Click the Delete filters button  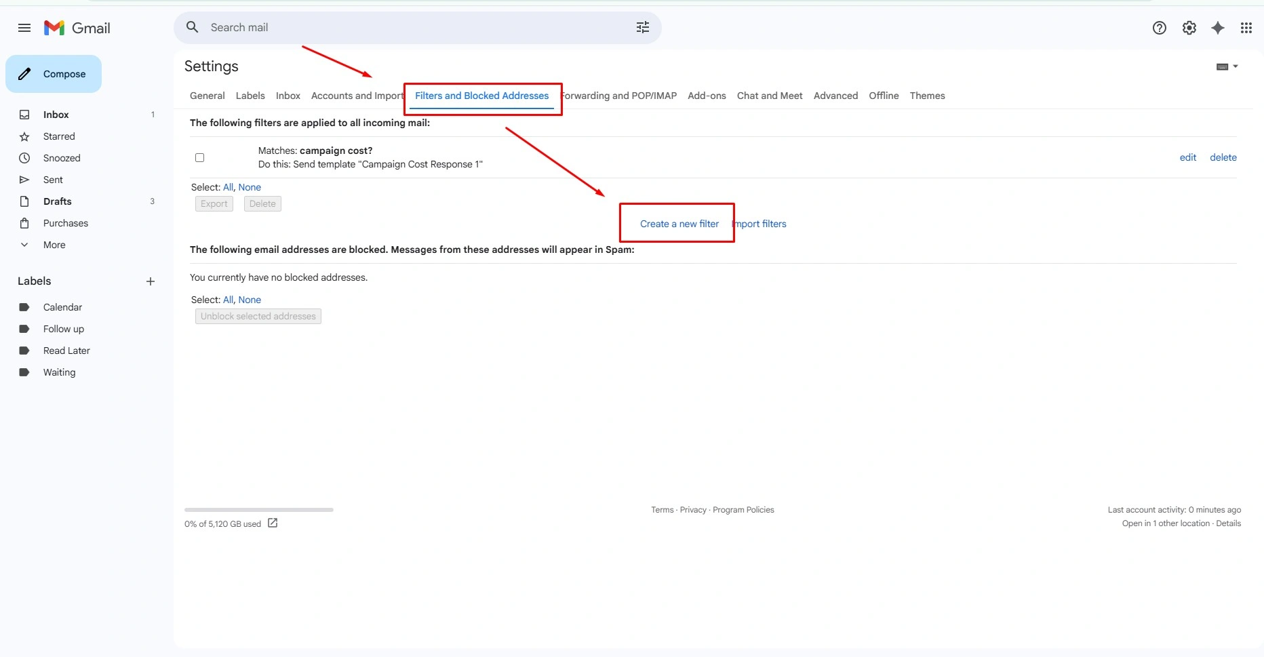[262, 203]
